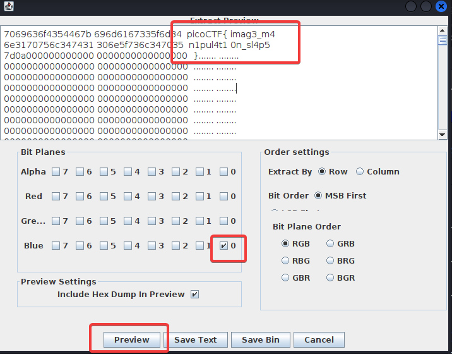452x354 pixels.
Task: Check Alpha bit plane 6
Action: coord(80,172)
